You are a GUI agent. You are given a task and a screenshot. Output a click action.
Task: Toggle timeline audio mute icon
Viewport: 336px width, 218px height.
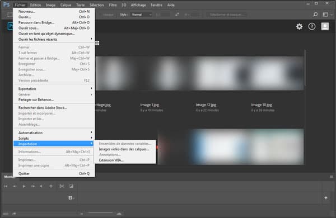(x=41, y=186)
